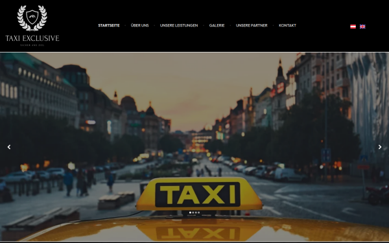This screenshot has width=389, height=243.
Task: Go to Unsere Partner page
Action: (252, 25)
